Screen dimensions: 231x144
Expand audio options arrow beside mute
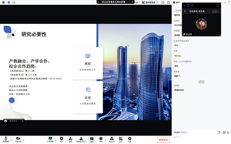(11, 140)
